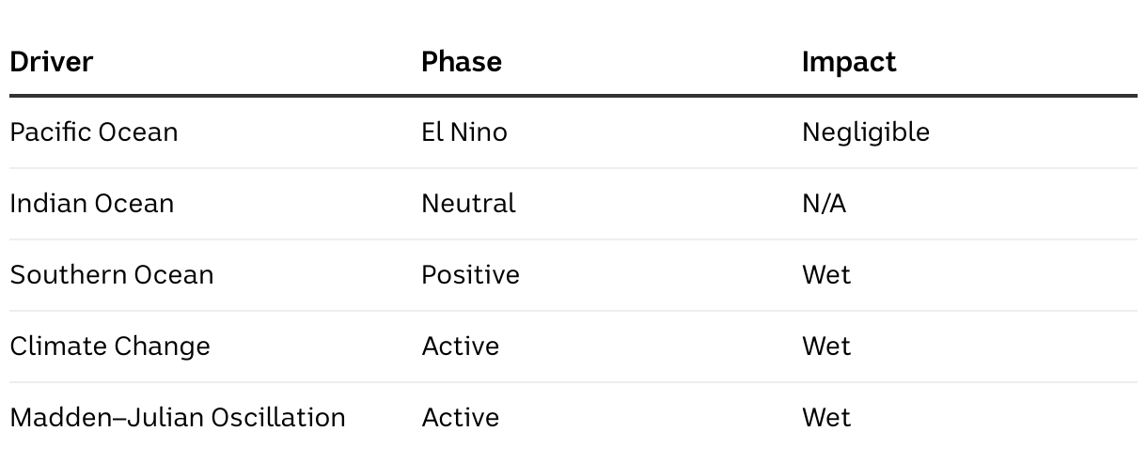Click the Negligible impact cell
1147x462 pixels.
865,133
